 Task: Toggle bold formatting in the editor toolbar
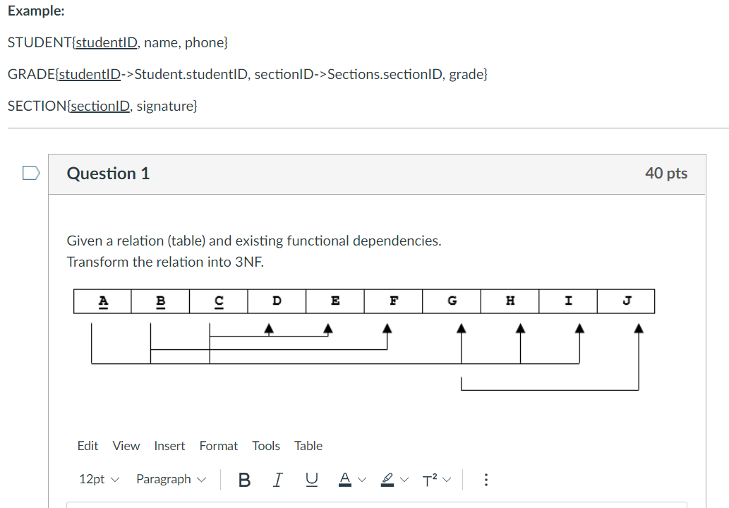[x=244, y=479]
